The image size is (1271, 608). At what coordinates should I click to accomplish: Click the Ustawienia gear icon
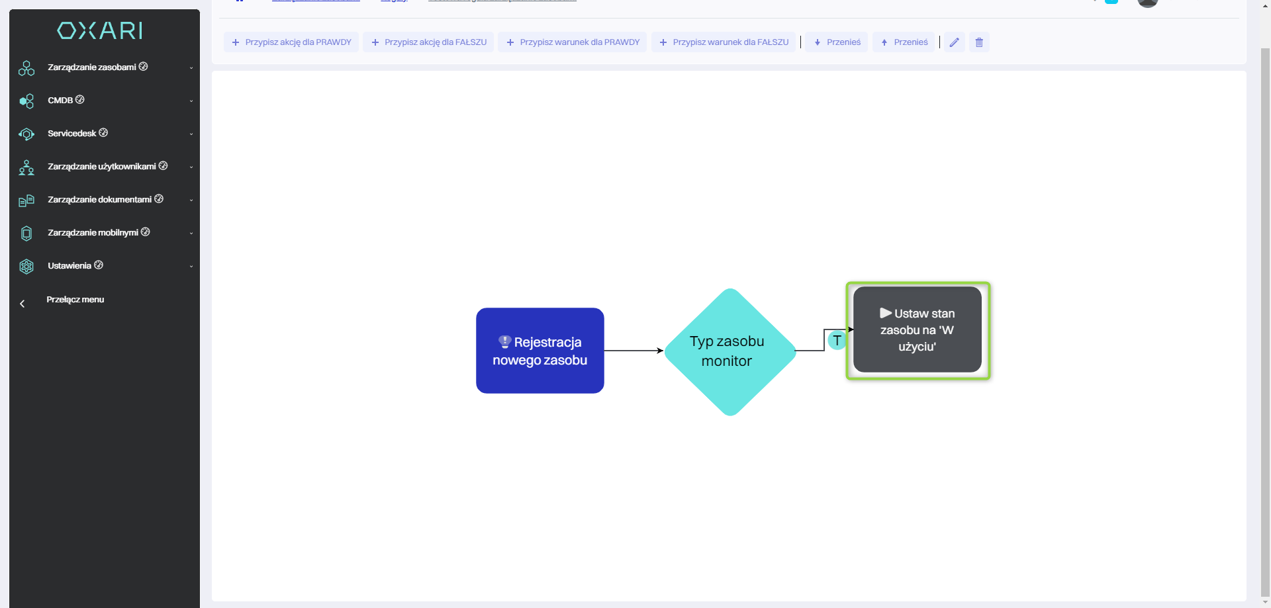pyautogui.click(x=26, y=266)
